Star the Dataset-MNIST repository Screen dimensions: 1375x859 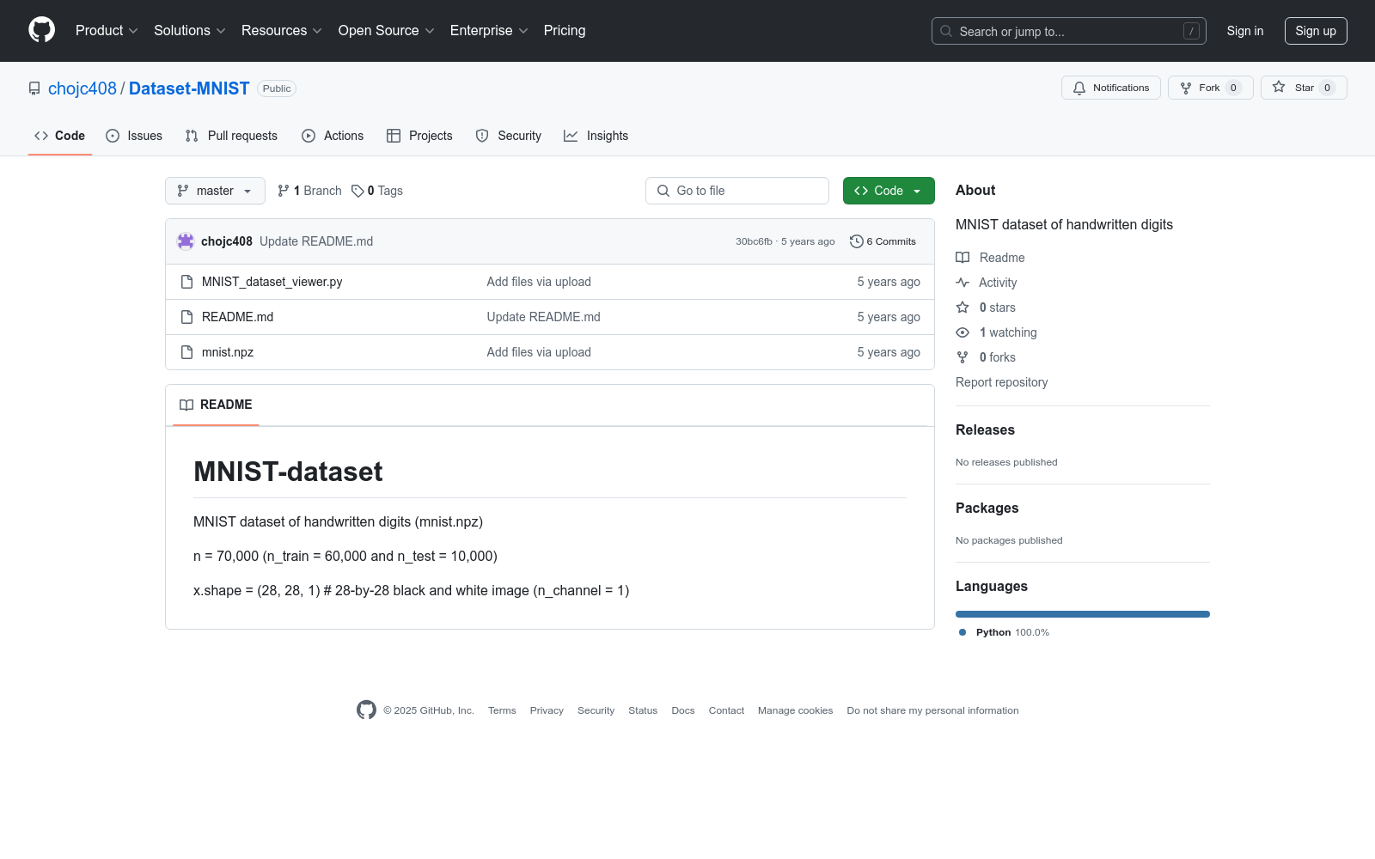click(x=1304, y=88)
